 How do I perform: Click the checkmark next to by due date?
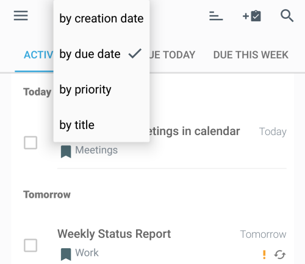(135, 54)
